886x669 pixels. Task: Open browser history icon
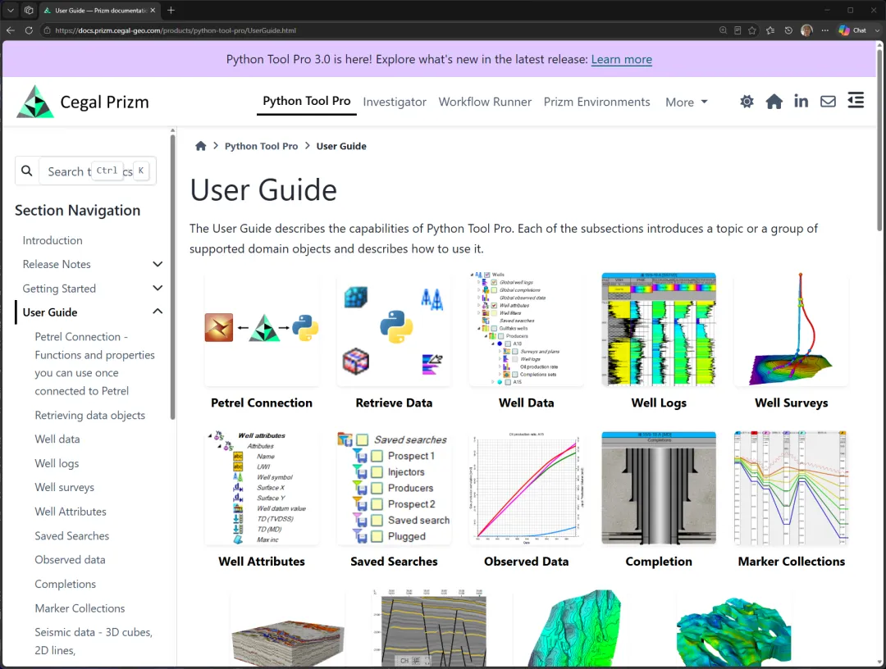pyautogui.click(x=788, y=30)
